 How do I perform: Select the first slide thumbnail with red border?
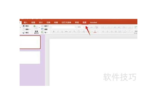(x=30, y=42)
